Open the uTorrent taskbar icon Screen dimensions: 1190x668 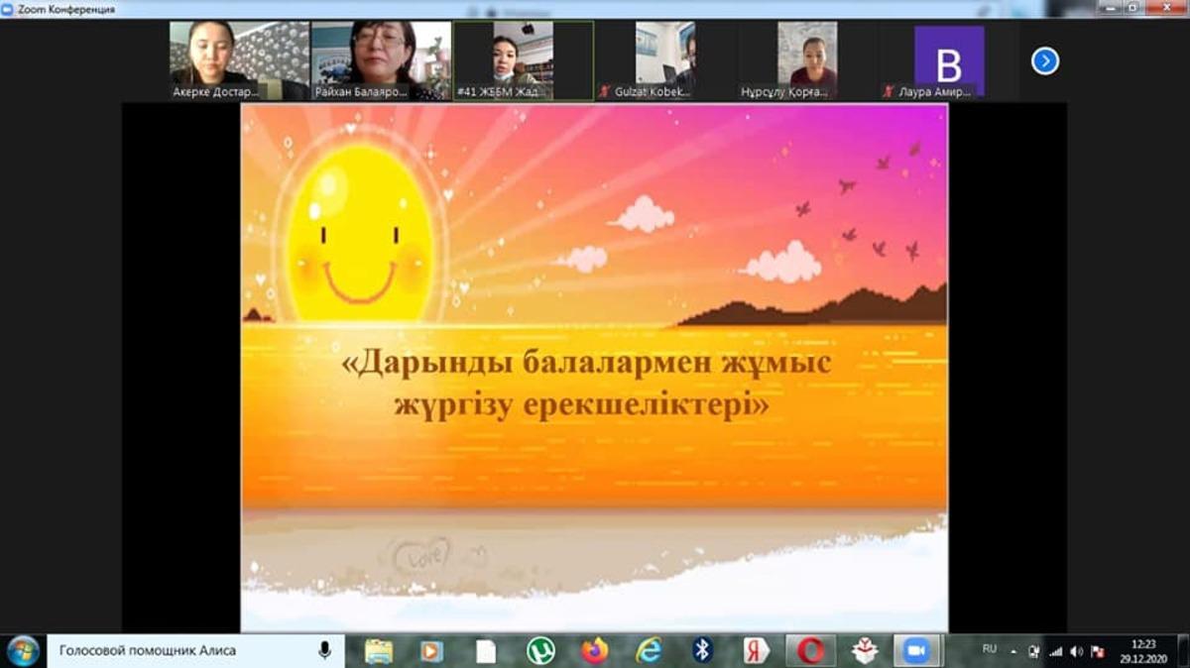click(540, 651)
